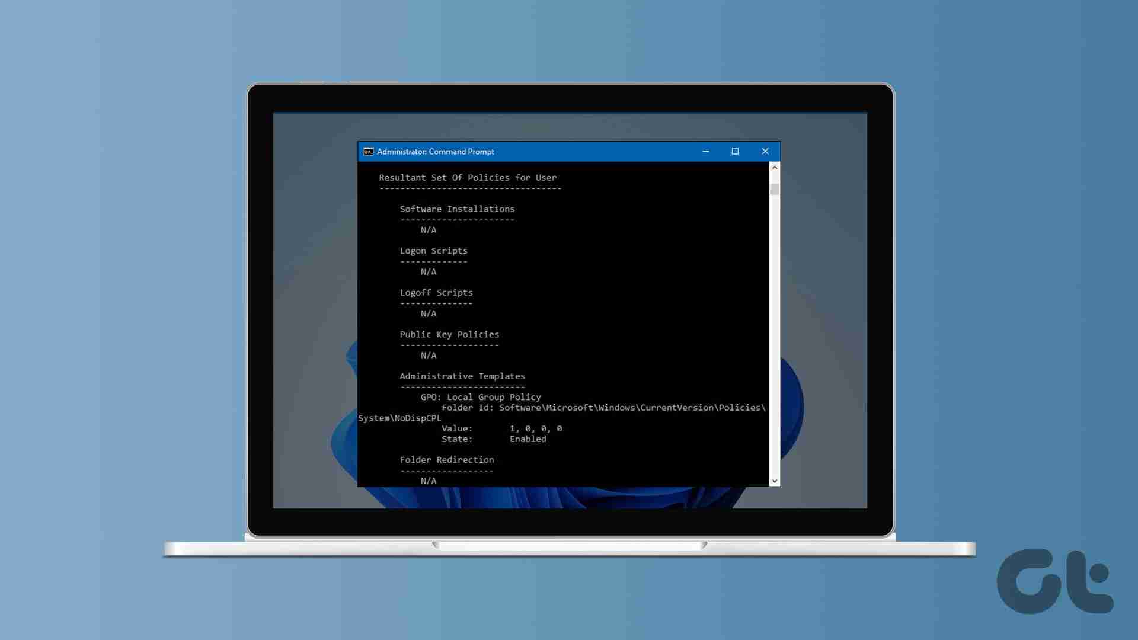Click the 'Value: 1, 0, 0, 0' line
The height and width of the screenshot is (640, 1138).
point(501,428)
